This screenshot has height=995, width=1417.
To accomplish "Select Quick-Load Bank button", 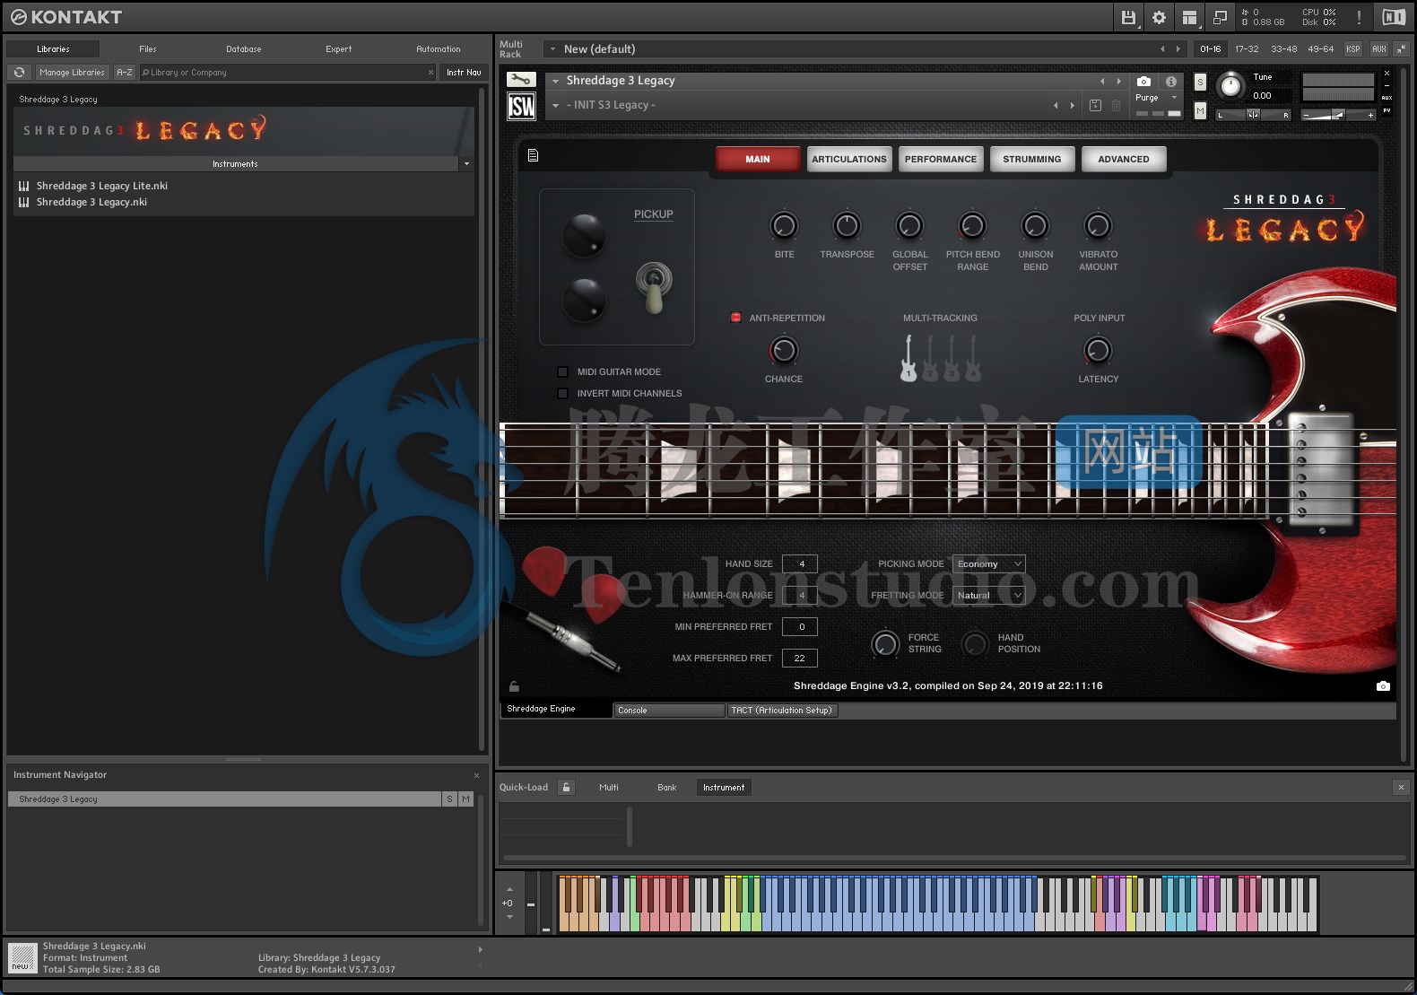I will 667,788.
